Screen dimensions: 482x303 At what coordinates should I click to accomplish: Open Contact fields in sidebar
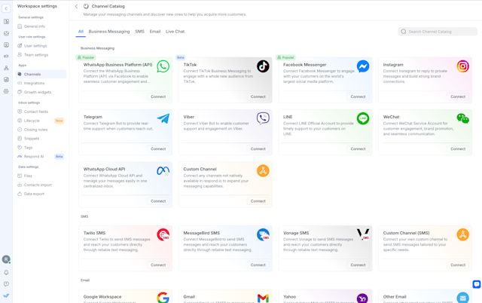point(41,112)
